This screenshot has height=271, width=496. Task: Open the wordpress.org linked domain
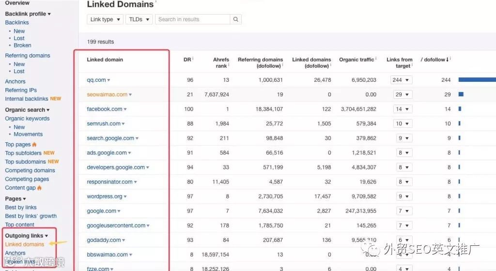105,196
